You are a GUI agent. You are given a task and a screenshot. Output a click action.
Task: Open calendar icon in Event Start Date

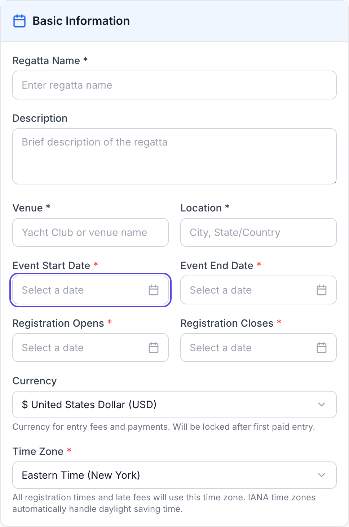[154, 290]
